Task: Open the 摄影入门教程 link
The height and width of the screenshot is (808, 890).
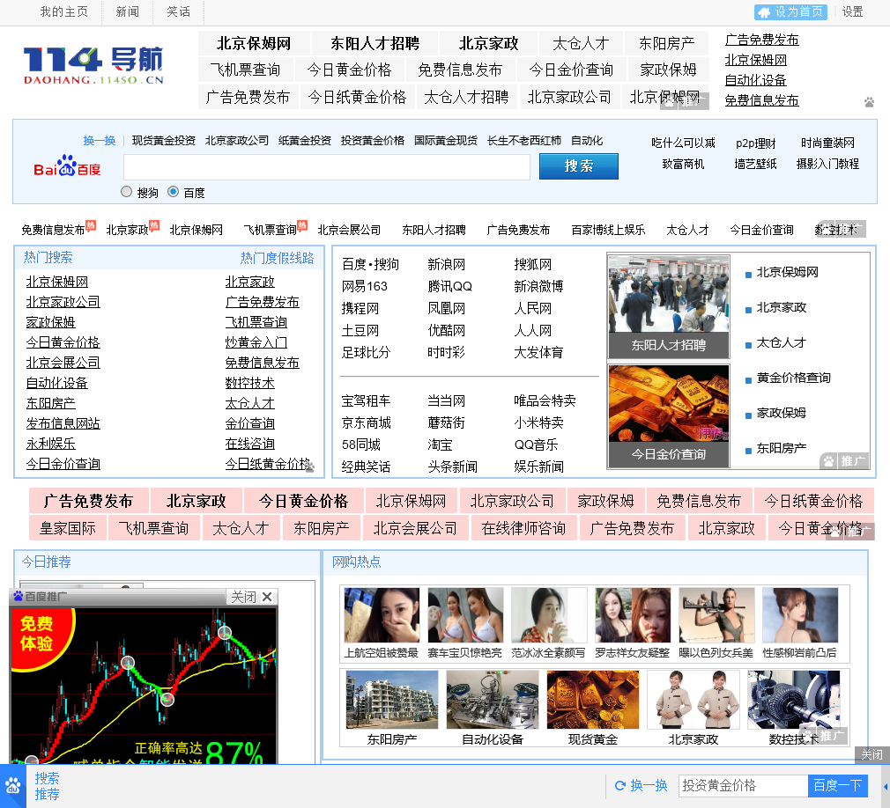Action: pyautogui.click(x=827, y=165)
